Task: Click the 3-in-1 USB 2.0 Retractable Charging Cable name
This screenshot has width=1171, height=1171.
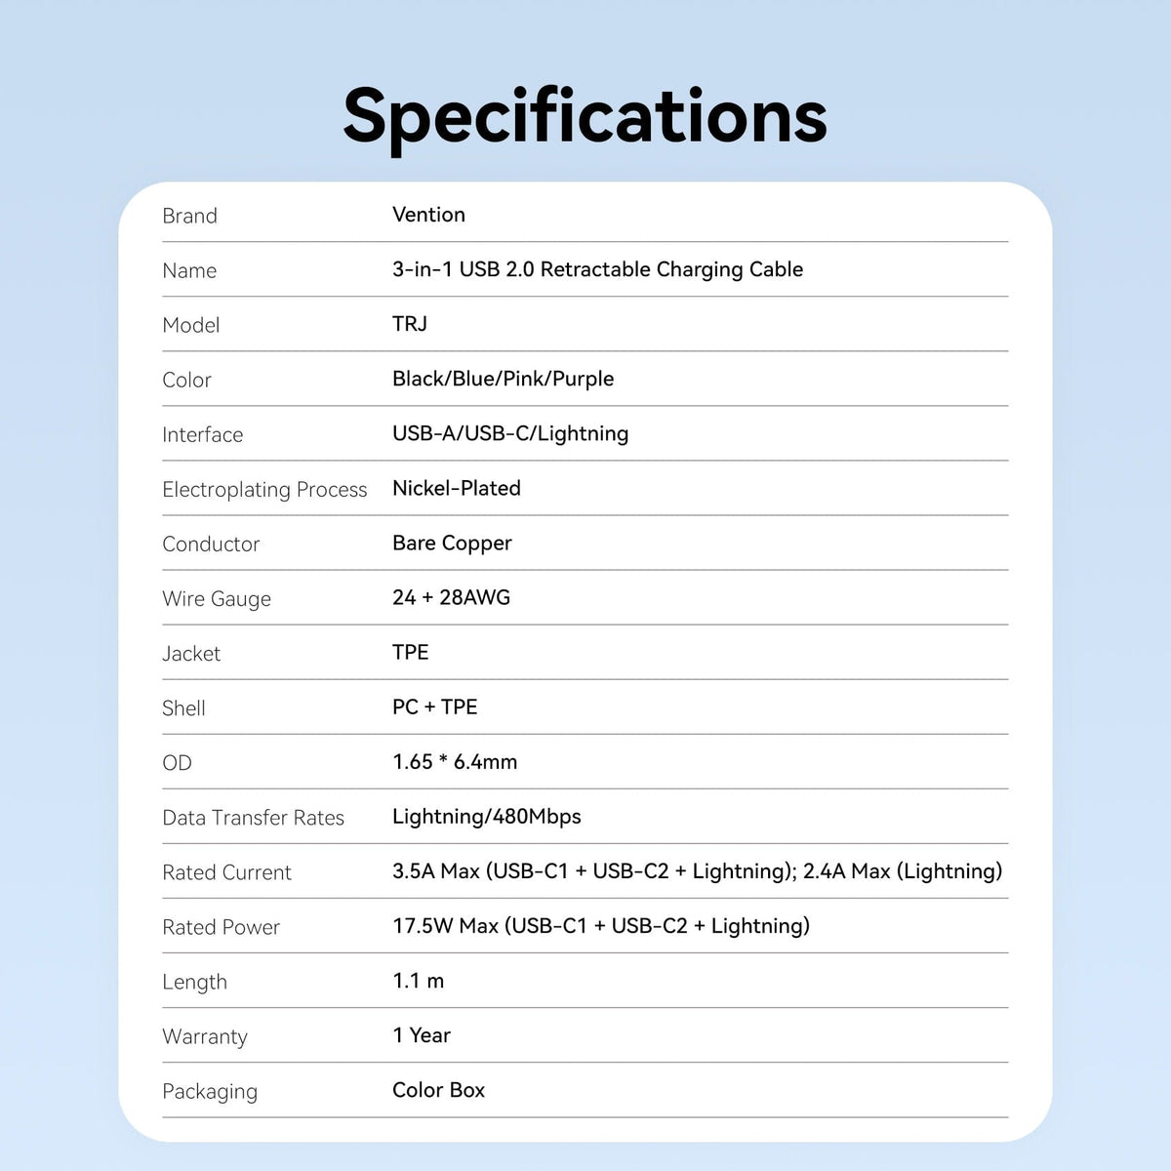Action: coord(597,270)
